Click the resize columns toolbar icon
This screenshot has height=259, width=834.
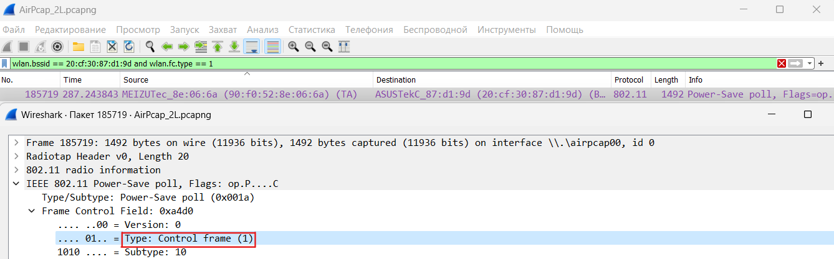tap(343, 46)
